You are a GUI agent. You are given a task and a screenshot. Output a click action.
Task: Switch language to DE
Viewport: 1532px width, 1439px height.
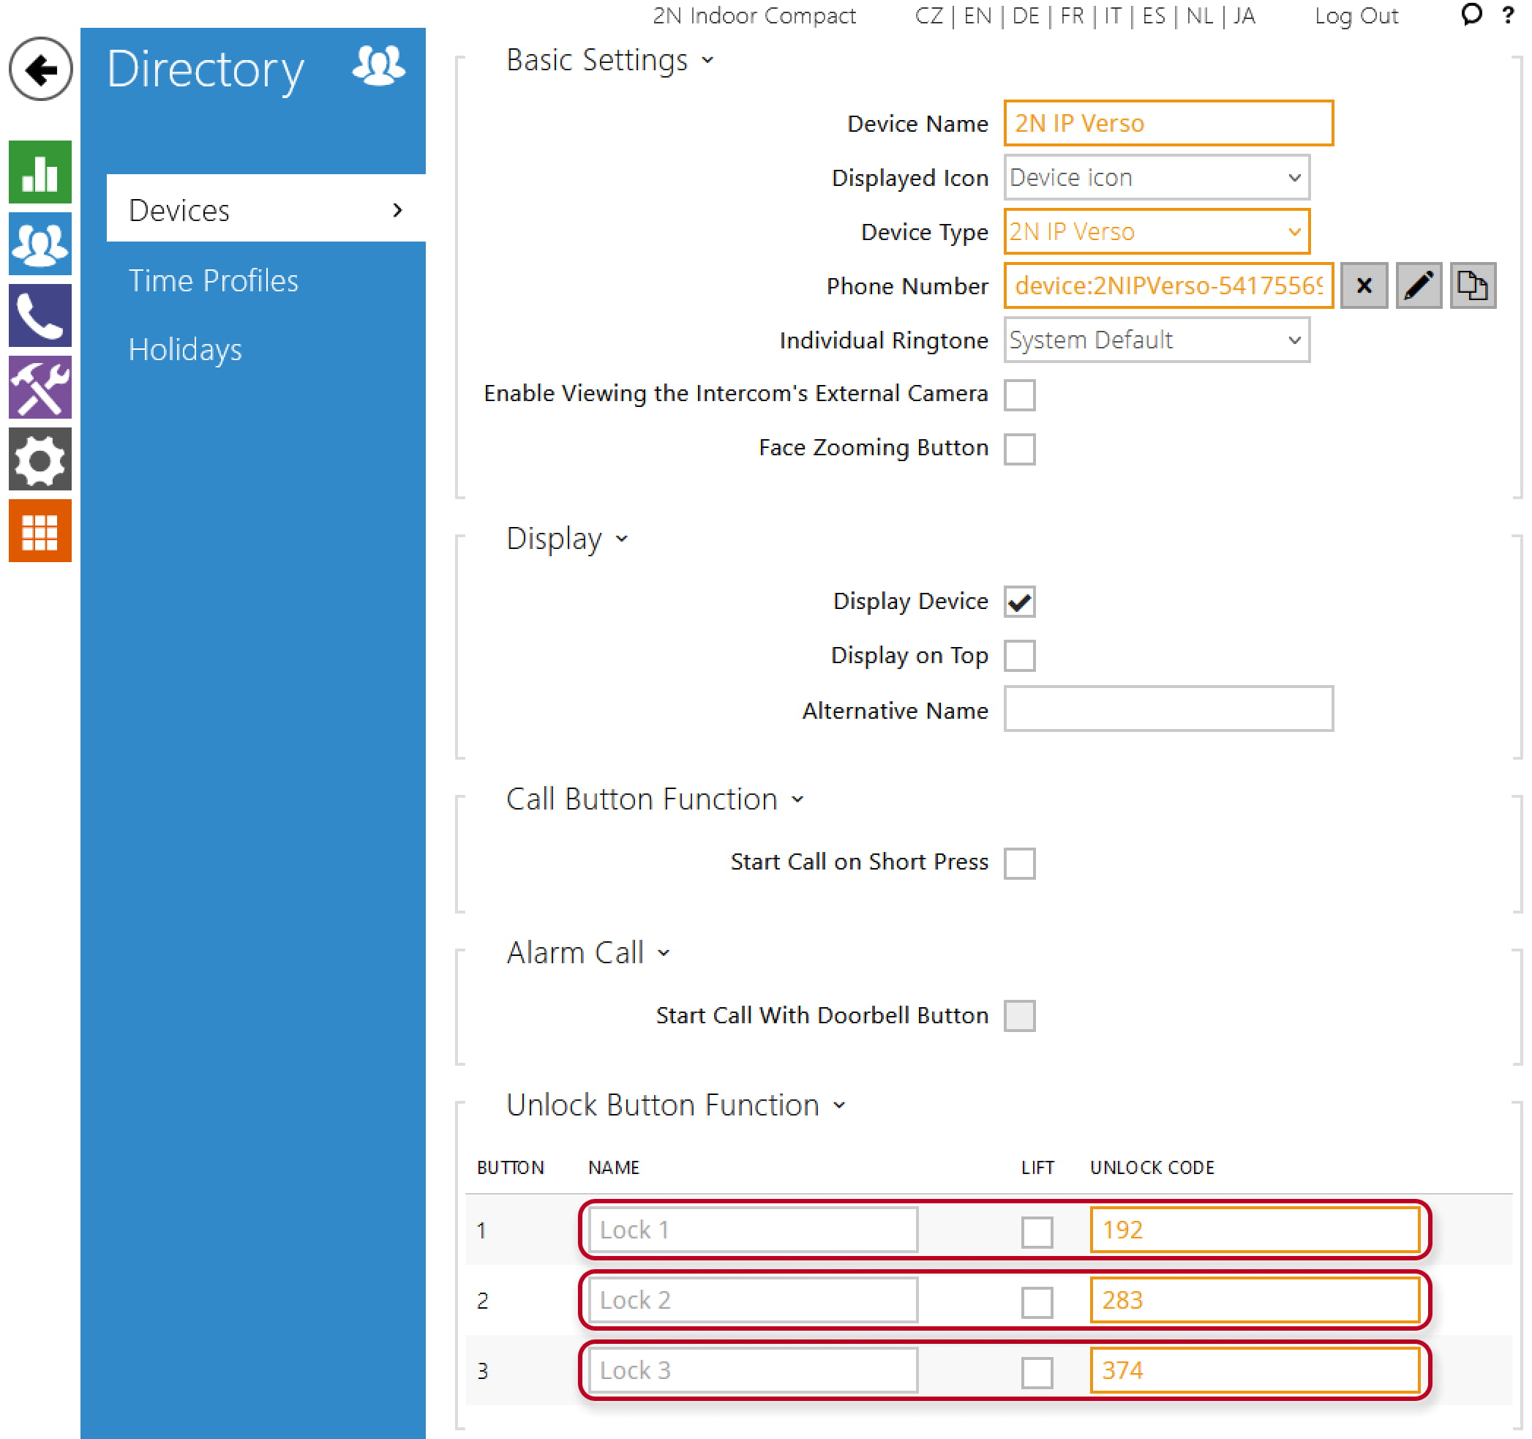pos(1026,15)
